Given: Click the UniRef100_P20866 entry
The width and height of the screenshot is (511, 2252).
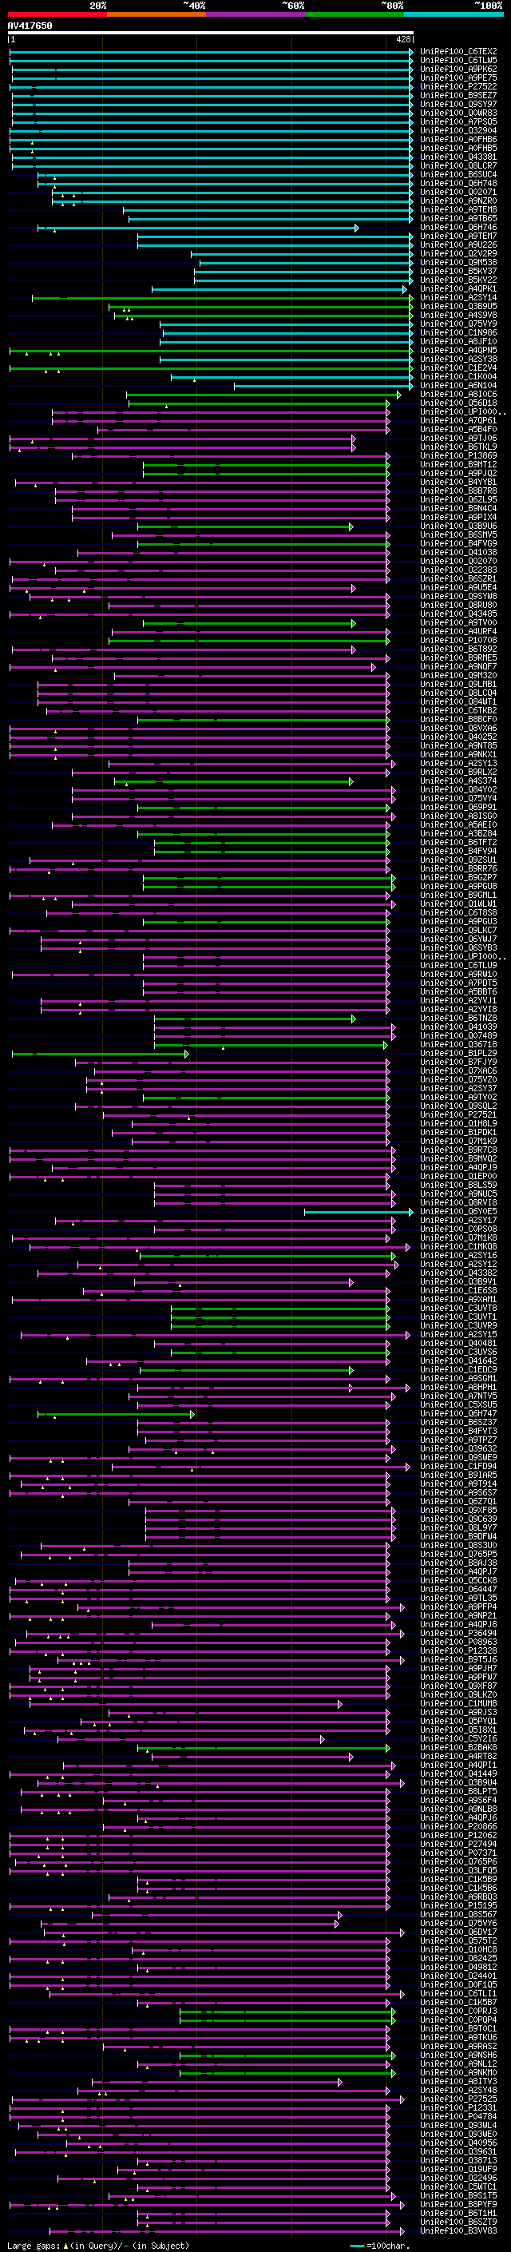Looking at the screenshot, I should coord(458,1826).
